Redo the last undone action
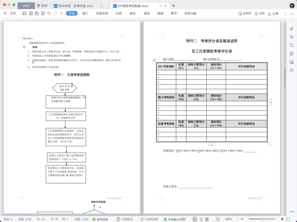297x222 pixels. tap(55, 13)
